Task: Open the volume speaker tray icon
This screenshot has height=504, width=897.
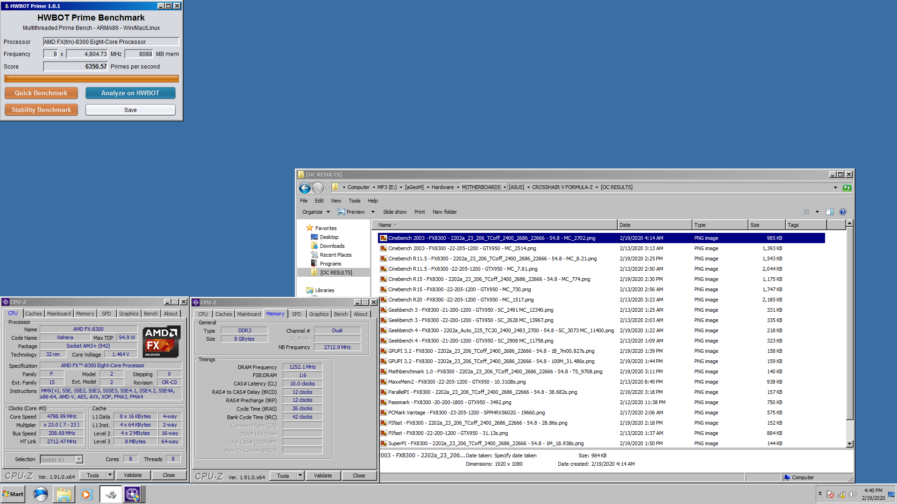Action: click(853, 495)
